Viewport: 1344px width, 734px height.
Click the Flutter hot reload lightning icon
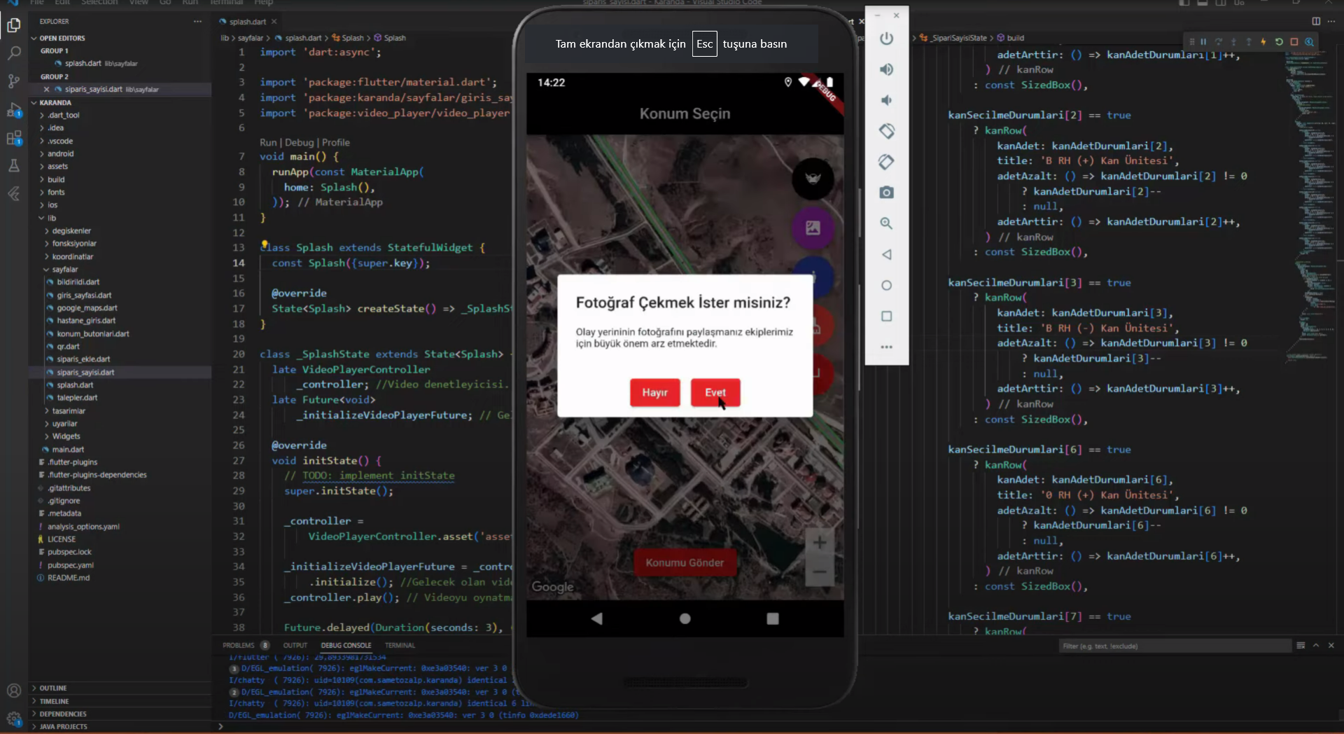coord(1263,42)
